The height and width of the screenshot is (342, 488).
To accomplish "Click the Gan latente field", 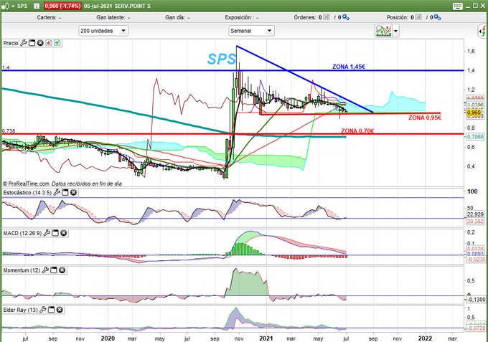I will (113, 17).
